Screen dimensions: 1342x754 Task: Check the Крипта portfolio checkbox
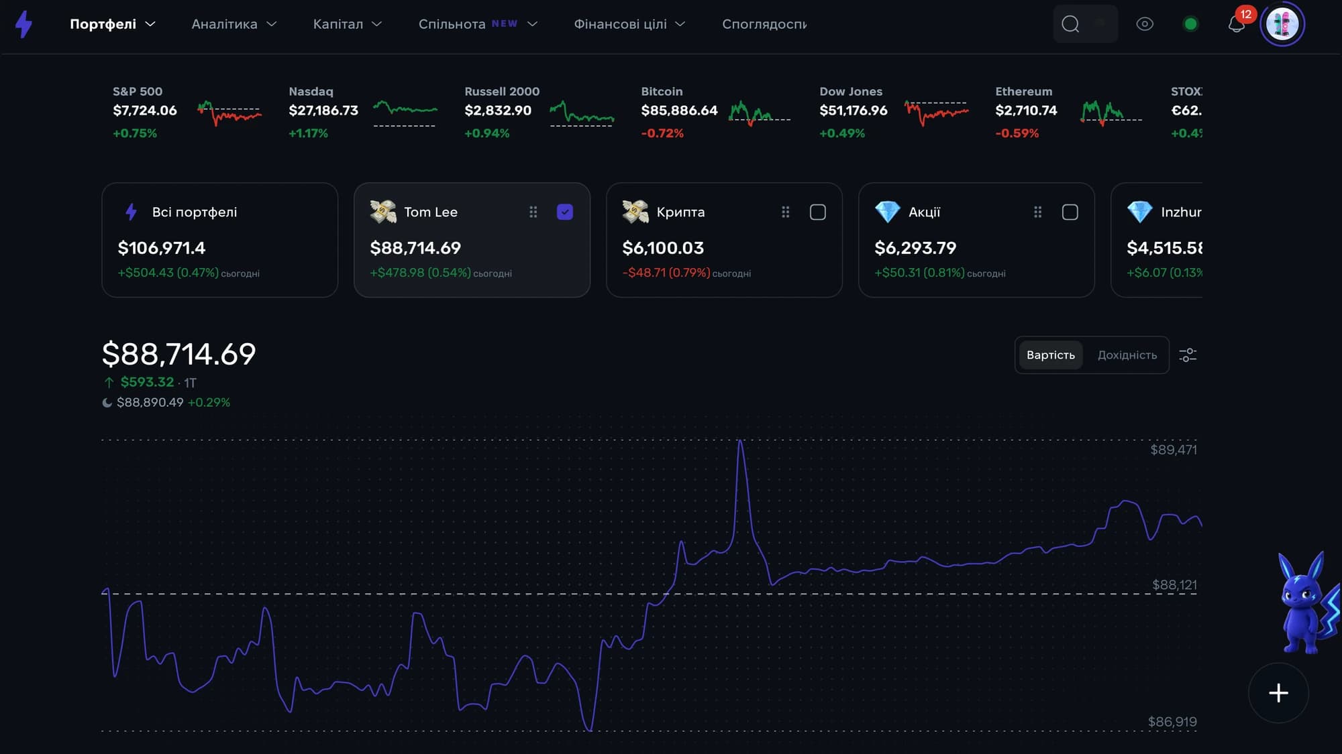coord(818,212)
